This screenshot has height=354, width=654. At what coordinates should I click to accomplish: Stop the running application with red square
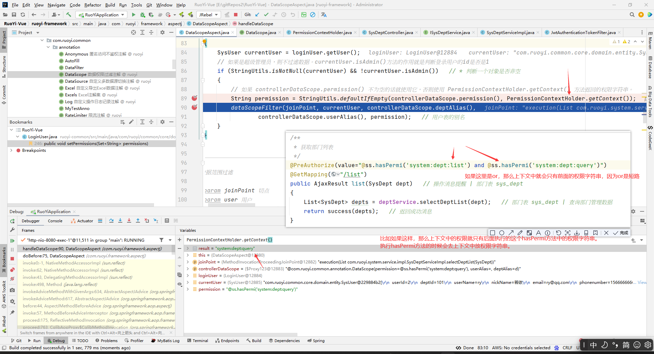(236, 15)
